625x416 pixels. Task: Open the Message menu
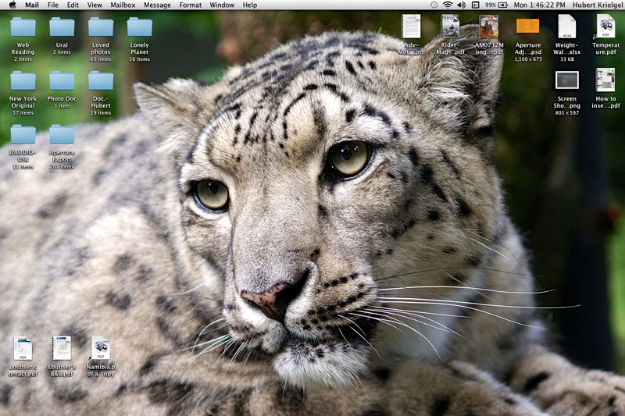(x=157, y=5)
